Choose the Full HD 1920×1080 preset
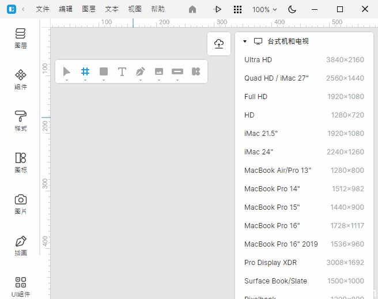Image resolution: width=378 pixels, height=299 pixels. [x=304, y=97]
